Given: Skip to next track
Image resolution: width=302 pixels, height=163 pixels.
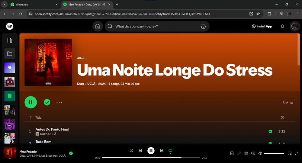Looking at the screenshot, I should (x=161, y=151).
